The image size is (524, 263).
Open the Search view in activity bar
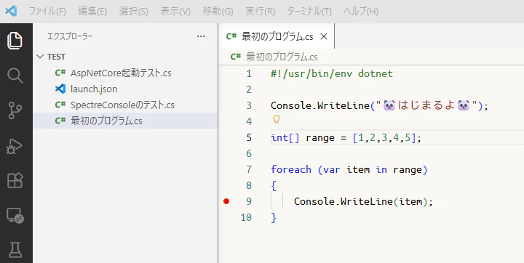coord(15,76)
